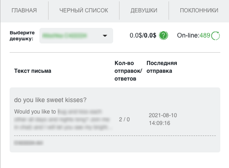The width and height of the screenshot is (229, 168).
Task: Open the ГЛАВНАЯ tab
Action: click(x=24, y=11)
